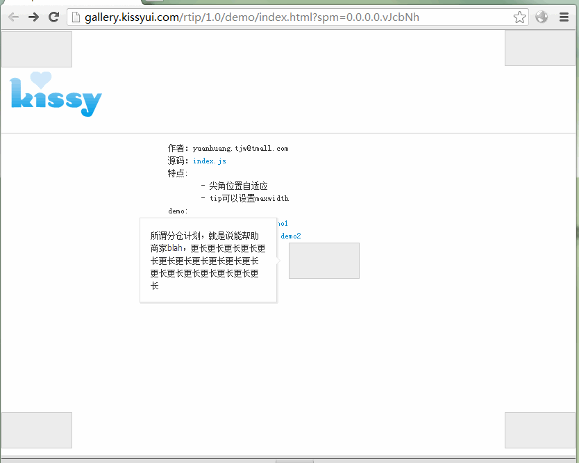Click the partially hidden demo1 link
Image resolution: width=579 pixels, height=463 pixels.
(283, 224)
